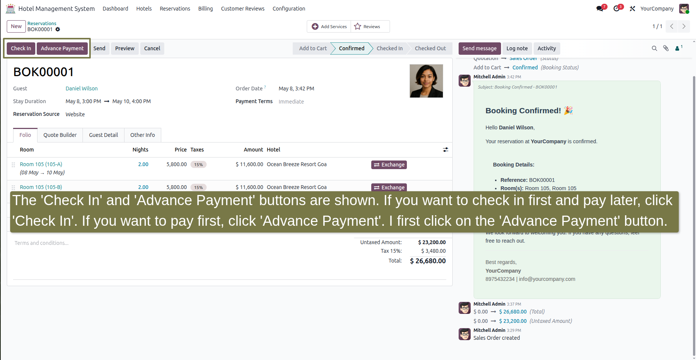This screenshot has height=360, width=696.
Task: Click the debug tools wrench icon
Action: pyautogui.click(x=632, y=9)
